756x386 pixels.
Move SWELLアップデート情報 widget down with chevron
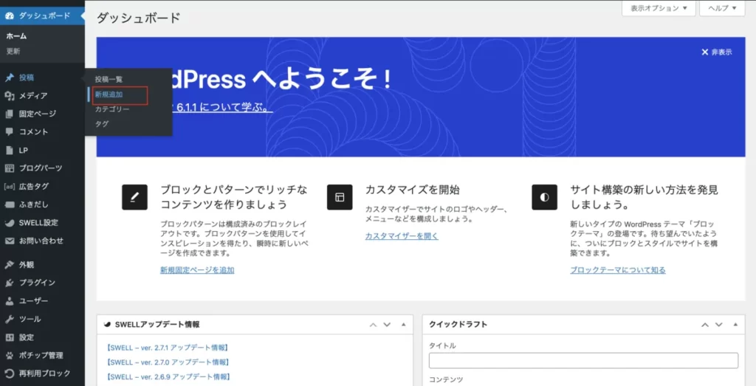(x=387, y=325)
